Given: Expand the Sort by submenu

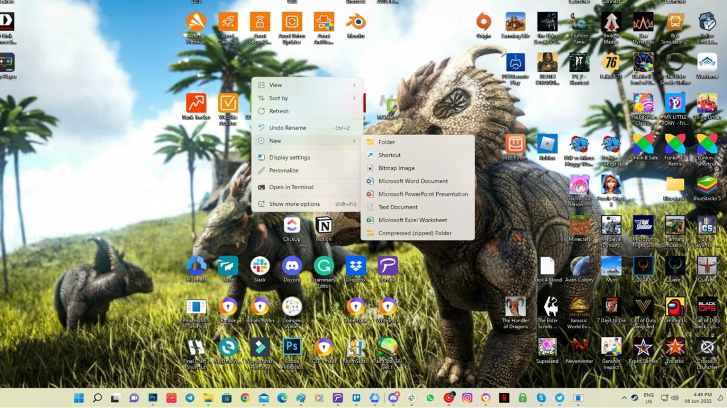Looking at the screenshot, I should (x=307, y=98).
